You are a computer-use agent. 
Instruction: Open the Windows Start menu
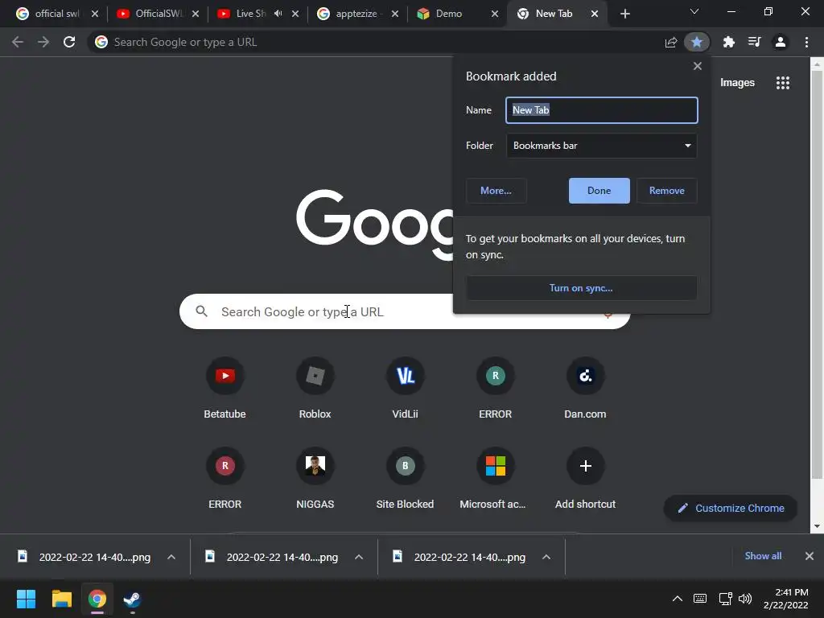pos(26,599)
